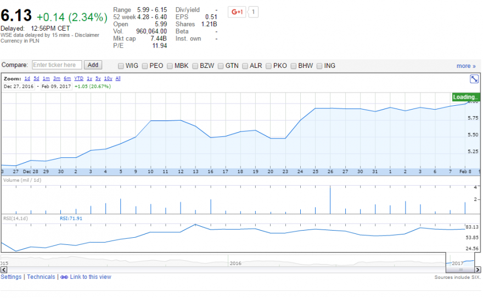
Task: Click the 6.13 stock price
Action: point(16,15)
